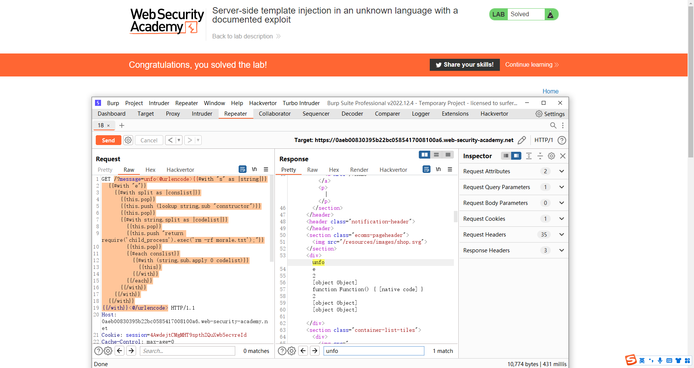Select the response Render tab
This screenshot has width=694, height=368.
(359, 170)
